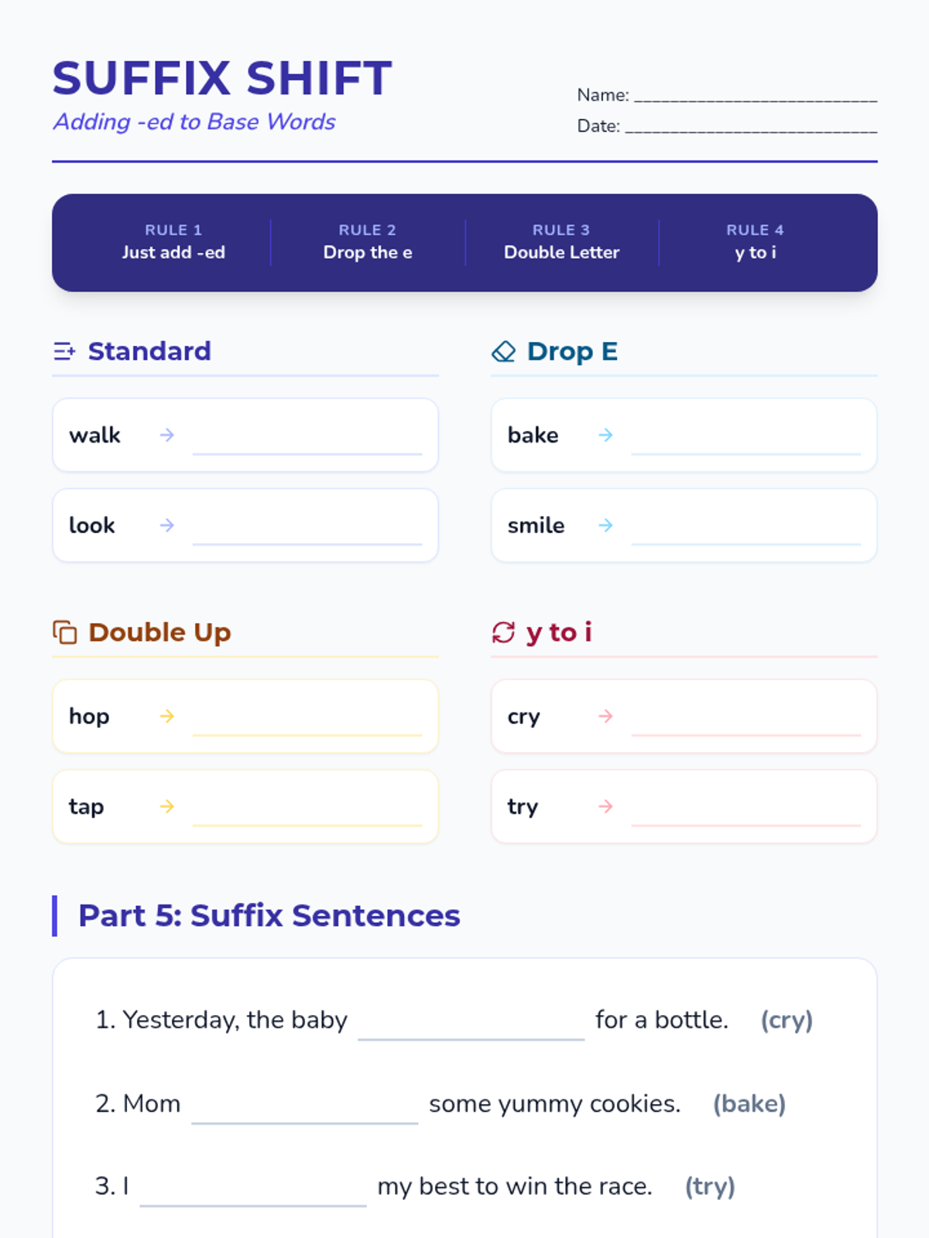Screen dimensions: 929x1238
Task: Select the Rule 1 Just add -ed tab
Action: (x=173, y=242)
